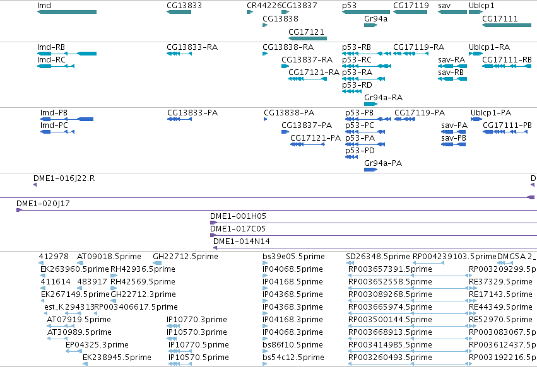Viewport: 537px width, 367px height.
Task: Click the DME1-014N14 clone label
Action: tap(242, 242)
